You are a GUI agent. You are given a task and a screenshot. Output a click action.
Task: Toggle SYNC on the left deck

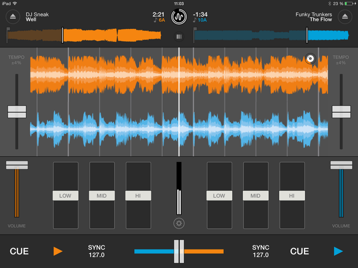[96, 251]
